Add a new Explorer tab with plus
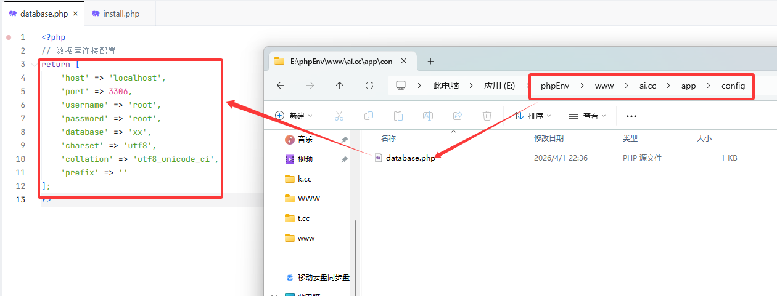This screenshot has height=296, width=777. click(430, 61)
